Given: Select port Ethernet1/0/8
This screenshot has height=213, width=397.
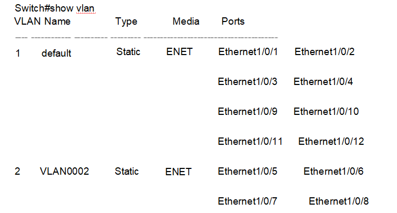Looking at the screenshot, I should point(339,201).
